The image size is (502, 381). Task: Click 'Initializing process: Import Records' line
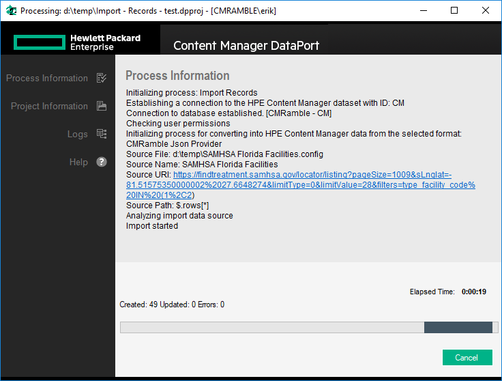click(x=192, y=93)
